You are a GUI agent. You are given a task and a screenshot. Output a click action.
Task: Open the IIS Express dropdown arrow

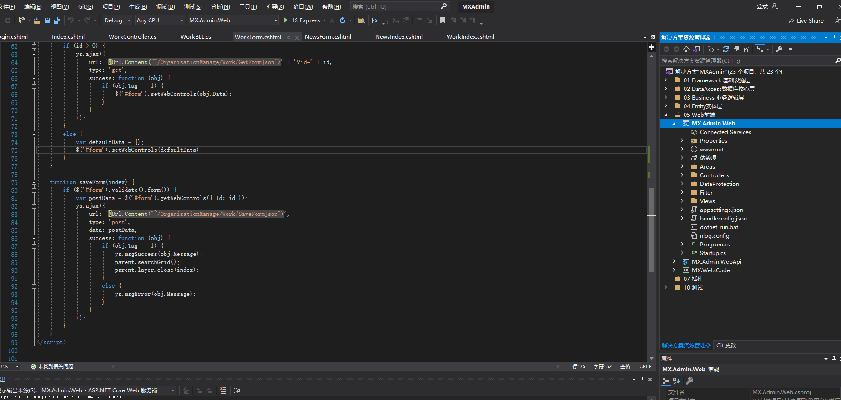pyautogui.click(x=324, y=20)
